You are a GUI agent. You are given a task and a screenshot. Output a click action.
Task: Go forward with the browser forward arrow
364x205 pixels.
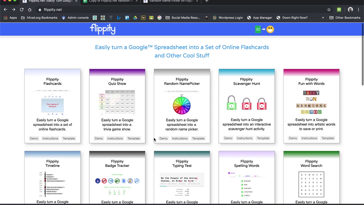tap(13, 10)
